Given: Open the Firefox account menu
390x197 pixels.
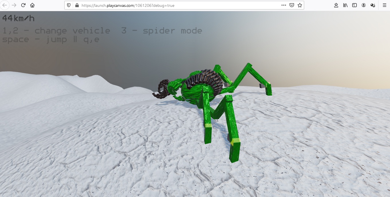Looking at the screenshot, I should click(x=364, y=5).
